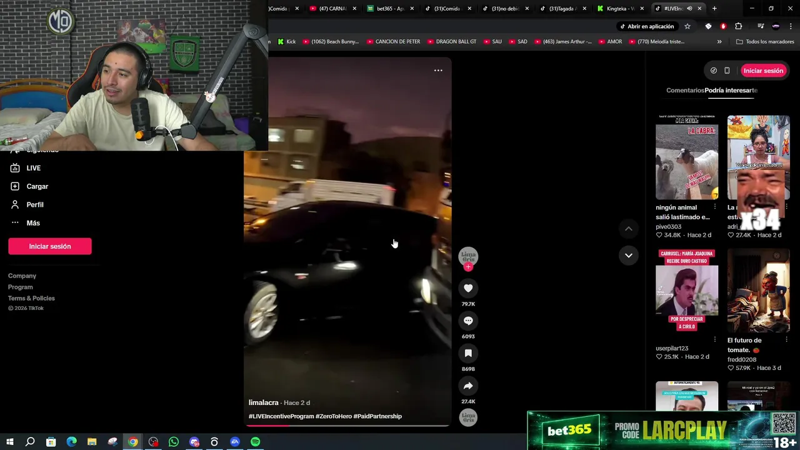
Task: Open the El futuro de tomate thumbnail
Action: (x=758, y=291)
